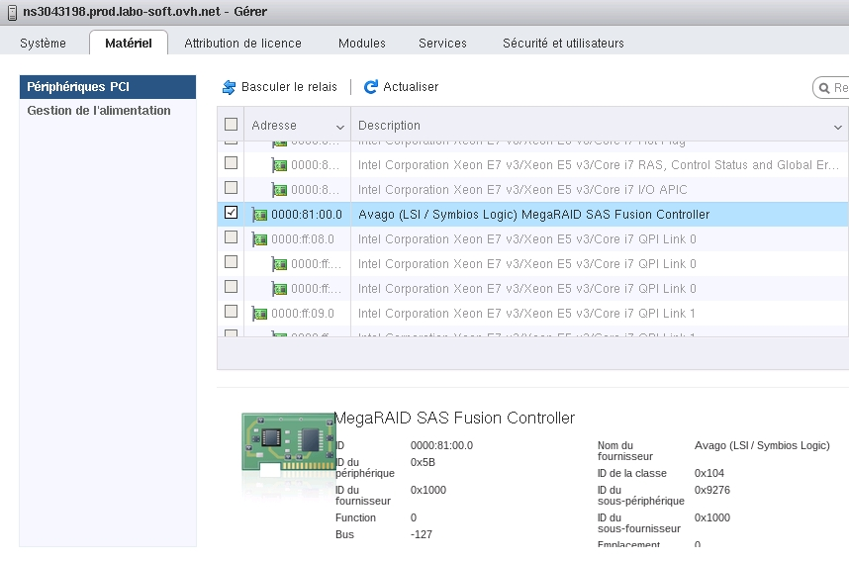849x561 pixels.
Task: Click PCI card icon for 0000:81:00.0
Action: [260, 215]
